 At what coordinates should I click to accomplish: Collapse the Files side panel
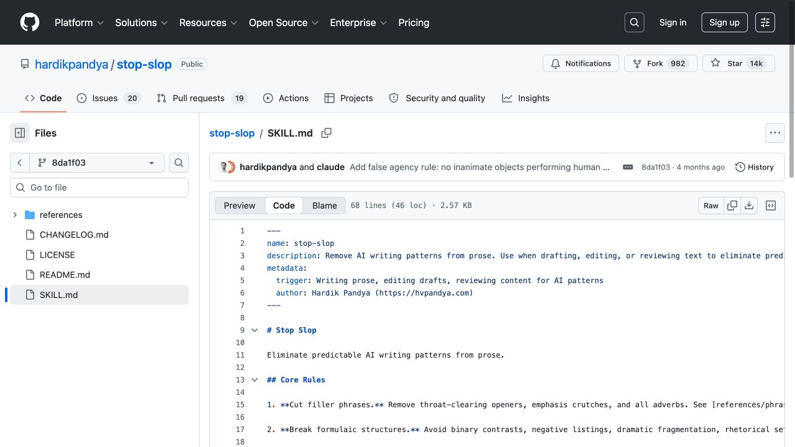[20, 133]
